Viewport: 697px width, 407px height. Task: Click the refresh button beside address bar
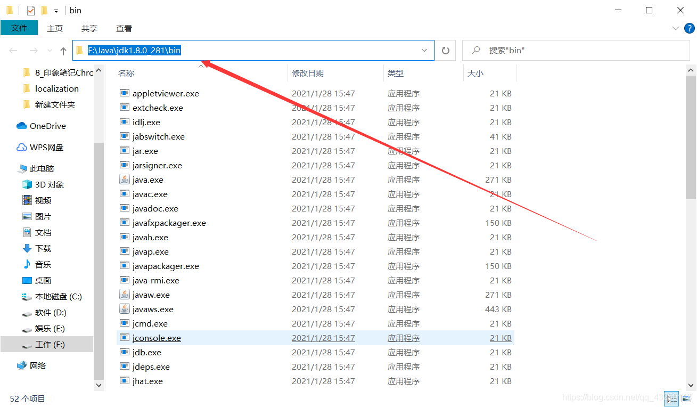click(x=446, y=51)
